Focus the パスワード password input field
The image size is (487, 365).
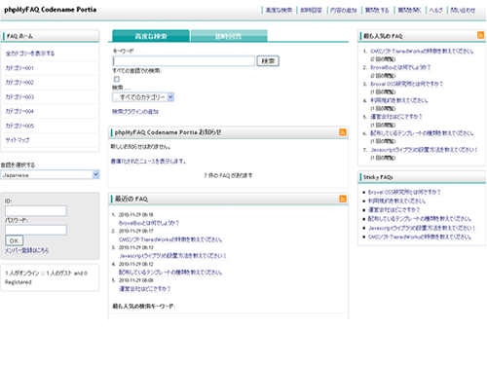point(36,230)
